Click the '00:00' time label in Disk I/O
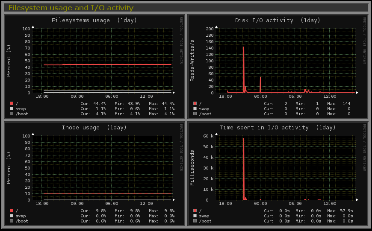Image resolution: width=372 pixels, height=231 pixels. click(x=260, y=96)
